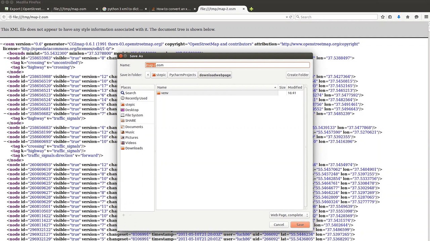430x241 pixels.
Task: Show bookmarks list icon in toolbar
Action: coord(390,17)
